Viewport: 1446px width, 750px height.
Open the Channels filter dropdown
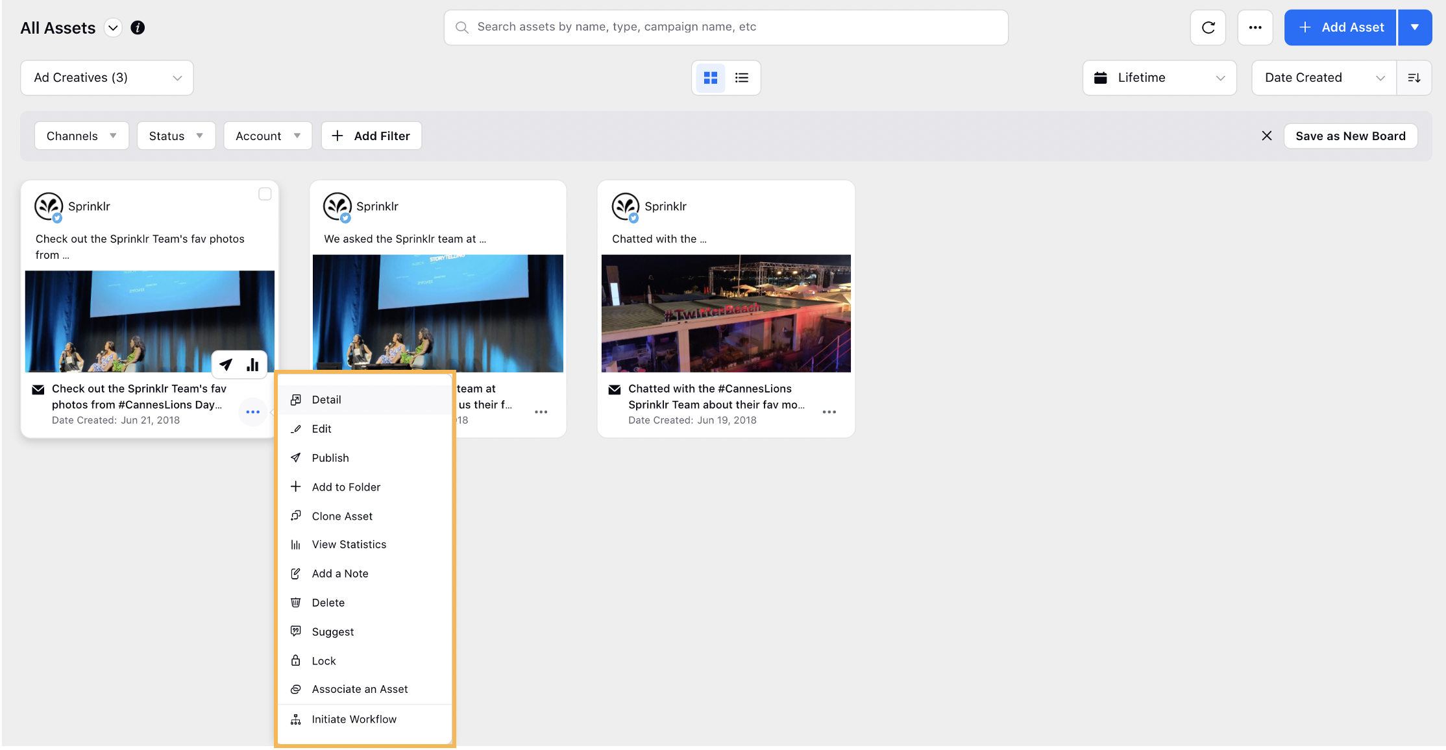pyautogui.click(x=82, y=136)
